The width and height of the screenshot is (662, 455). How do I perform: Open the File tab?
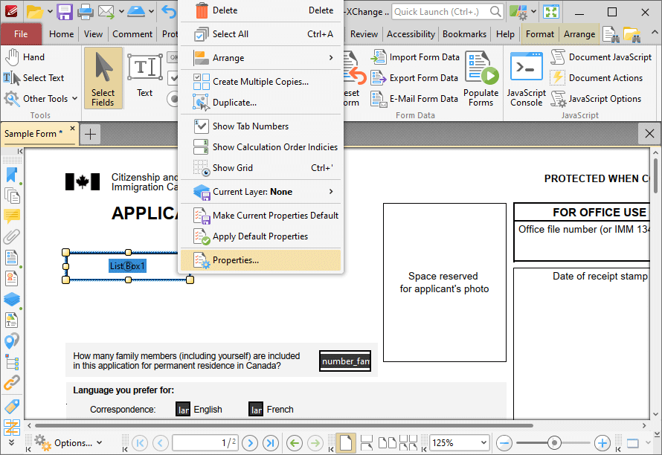[x=21, y=34]
